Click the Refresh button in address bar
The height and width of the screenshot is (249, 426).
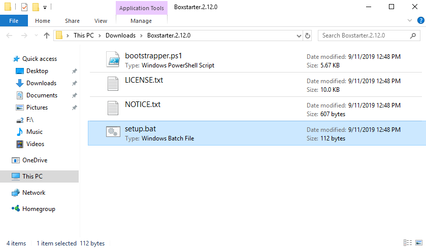pyautogui.click(x=308, y=35)
